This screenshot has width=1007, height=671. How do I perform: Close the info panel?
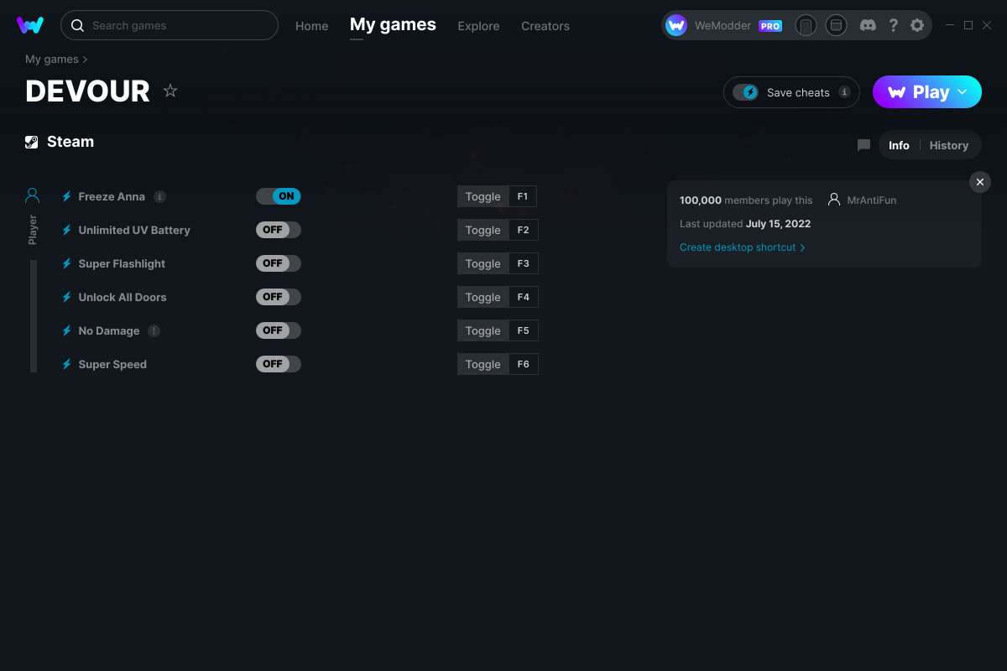979,182
